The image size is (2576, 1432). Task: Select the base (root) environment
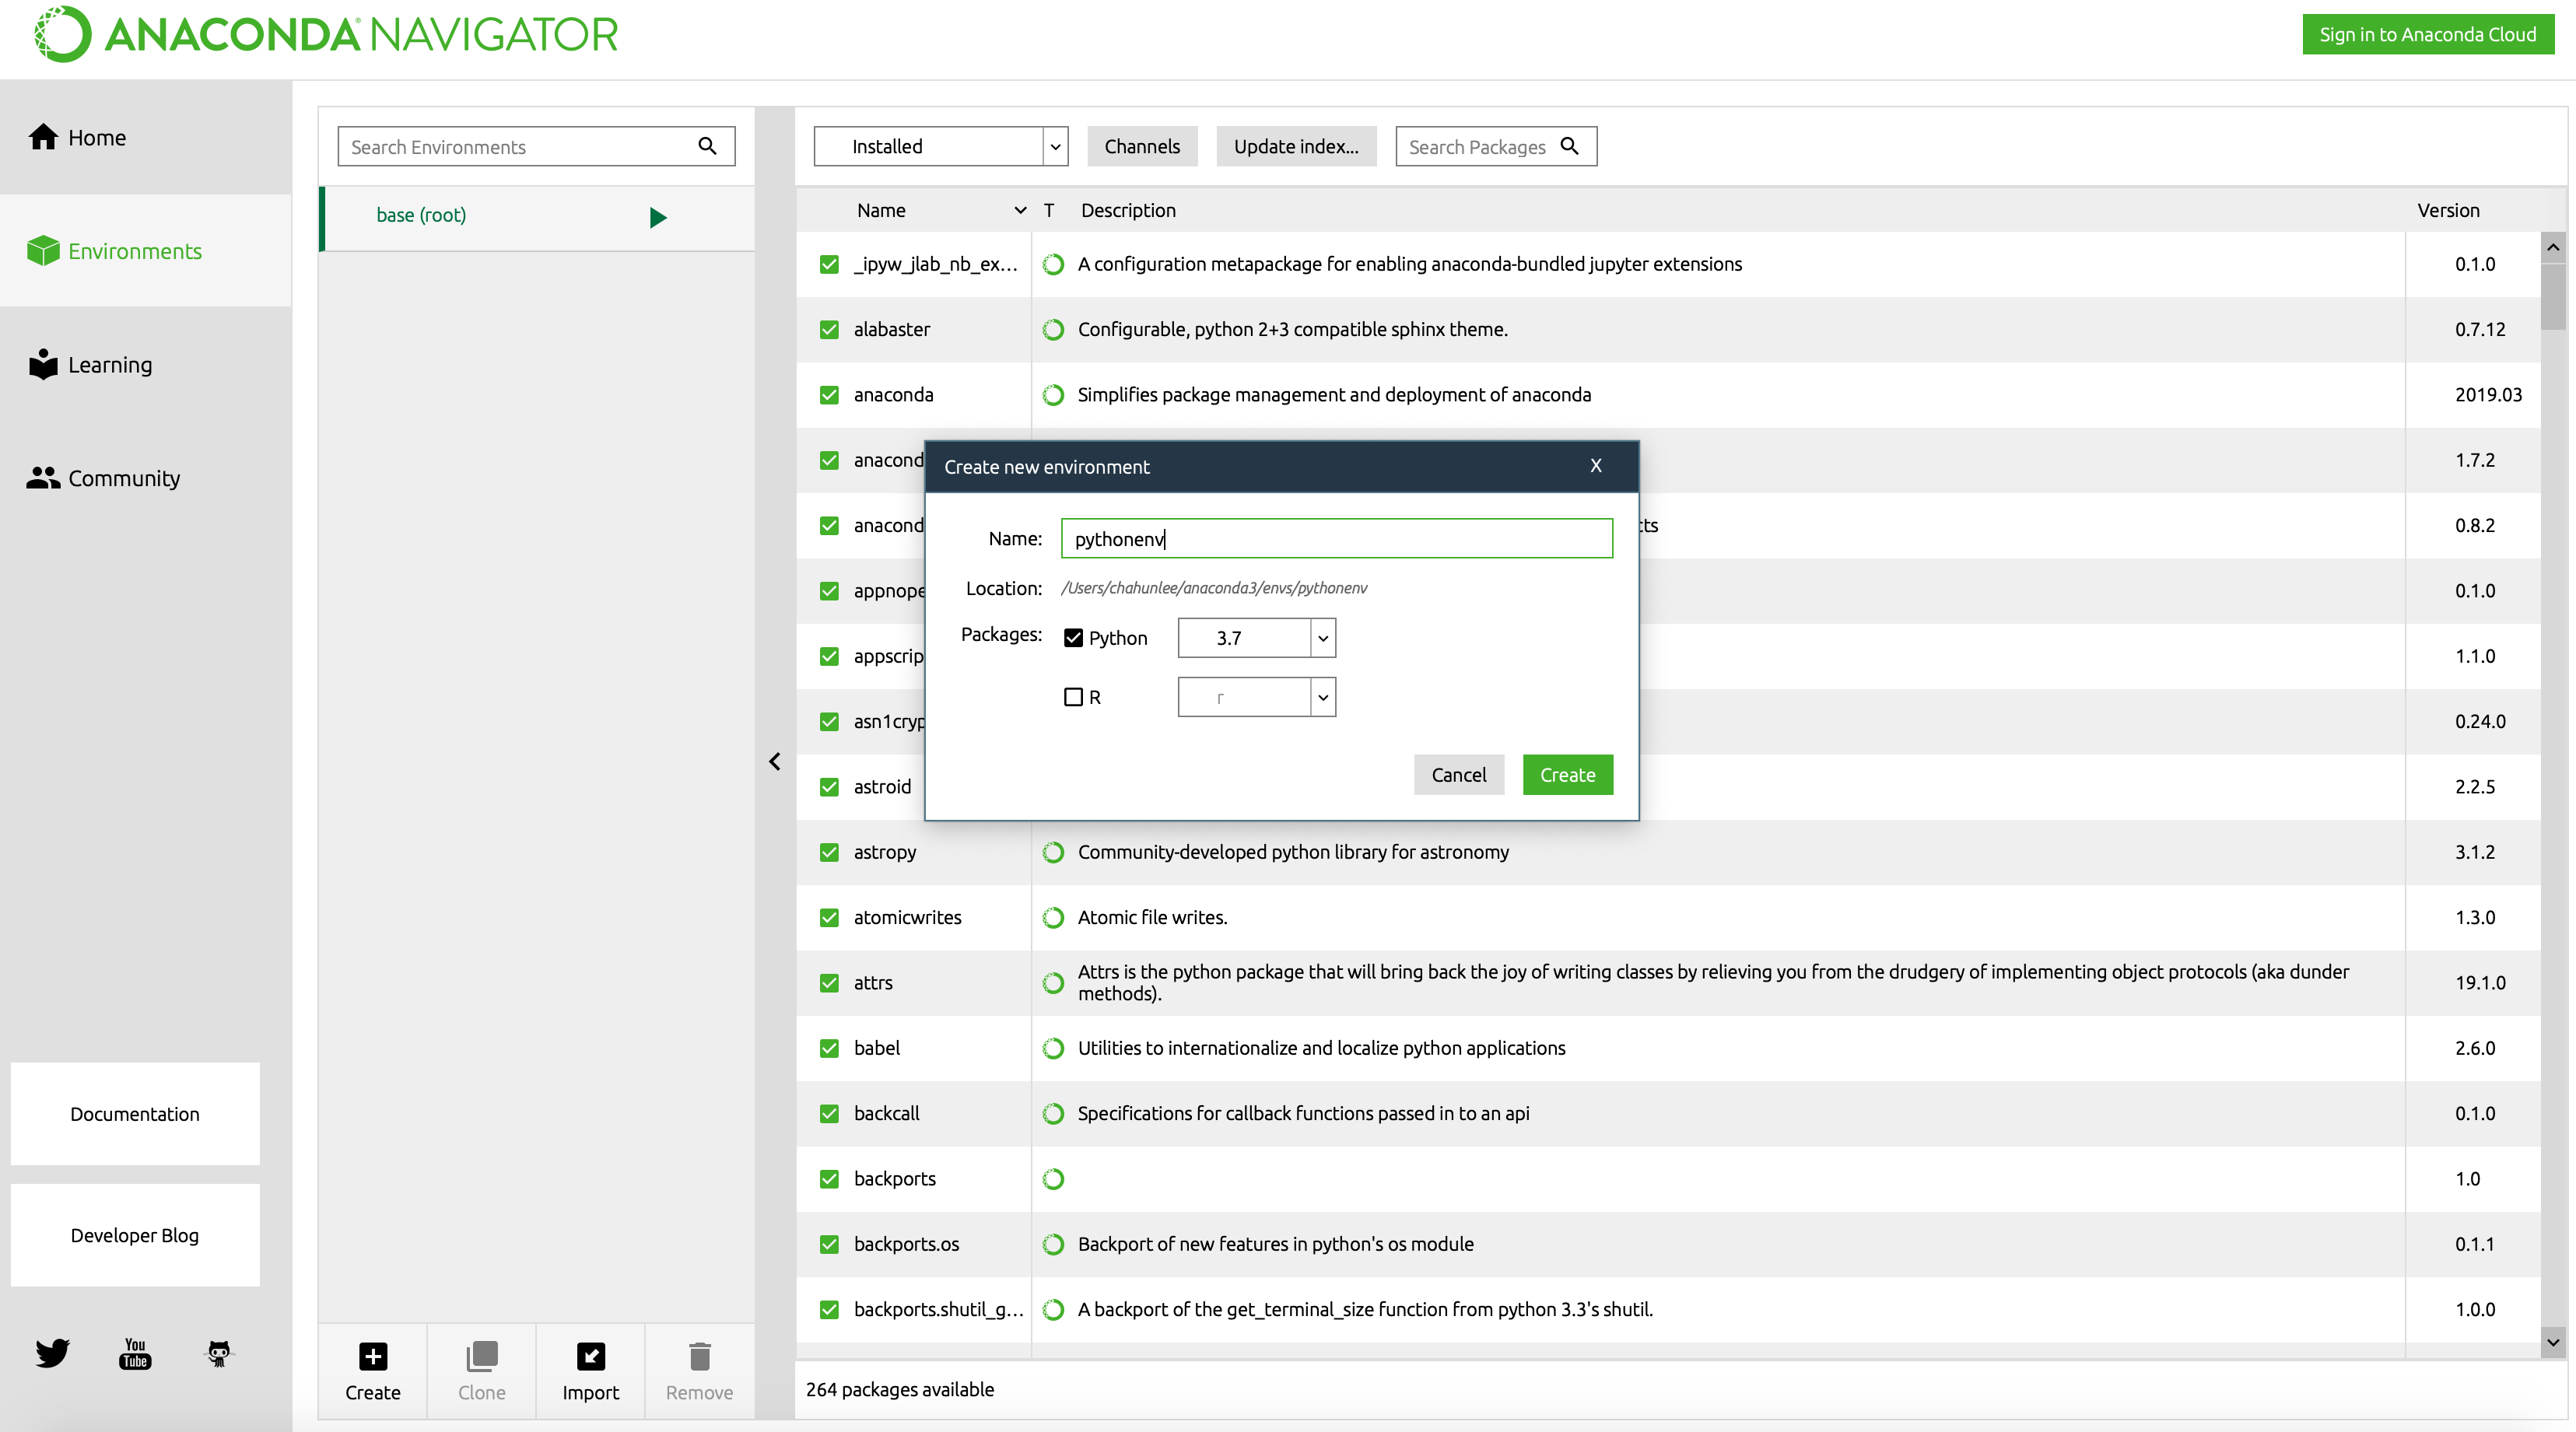(x=537, y=217)
